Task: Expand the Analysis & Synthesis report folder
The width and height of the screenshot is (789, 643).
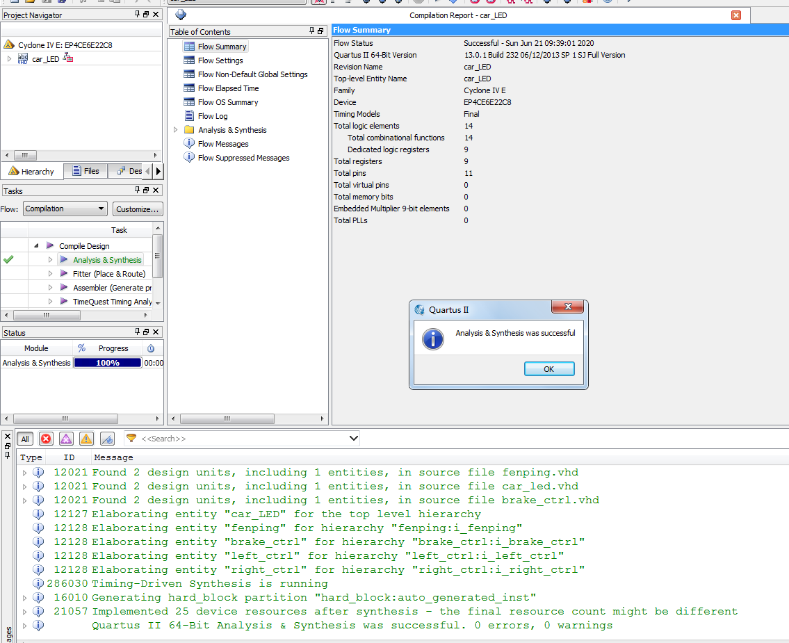Action: (174, 130)
